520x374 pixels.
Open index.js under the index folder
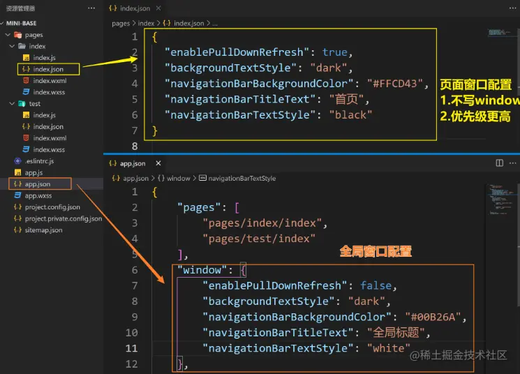click(x=44, y=58)
